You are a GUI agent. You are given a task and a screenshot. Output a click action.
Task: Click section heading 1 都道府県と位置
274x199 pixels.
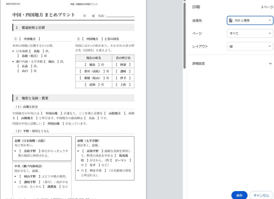pos(30,27)
